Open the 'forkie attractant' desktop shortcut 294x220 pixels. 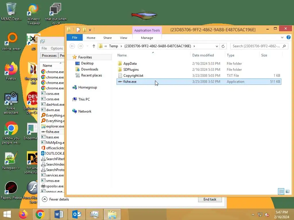11,103
